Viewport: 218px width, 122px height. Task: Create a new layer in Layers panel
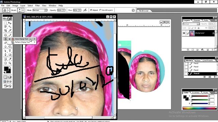tap(207, 49)
